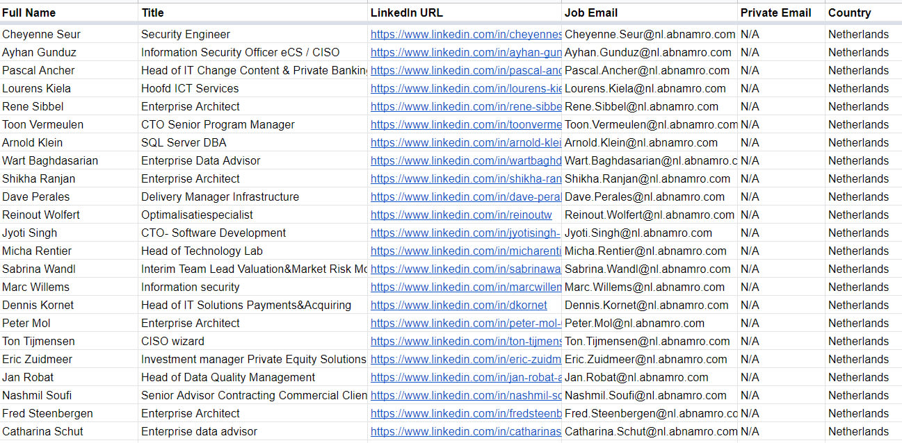
Task: Select the Nashmil Soufi name cell
Action: [x=69, y=395]
